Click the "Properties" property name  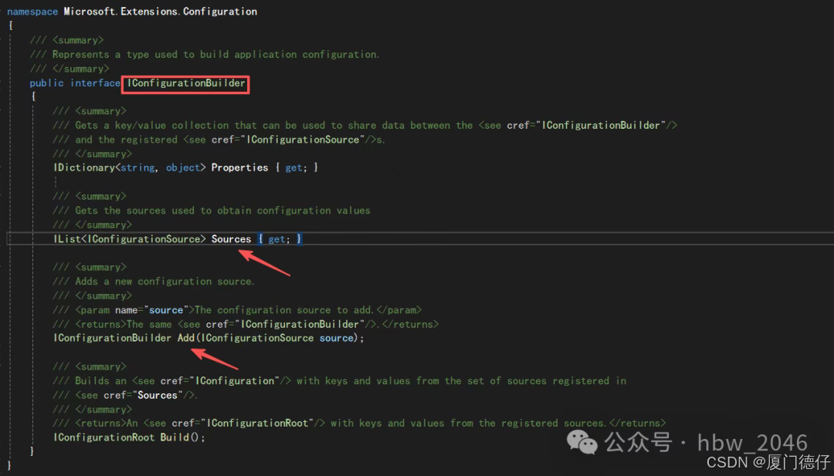point(240,167)
